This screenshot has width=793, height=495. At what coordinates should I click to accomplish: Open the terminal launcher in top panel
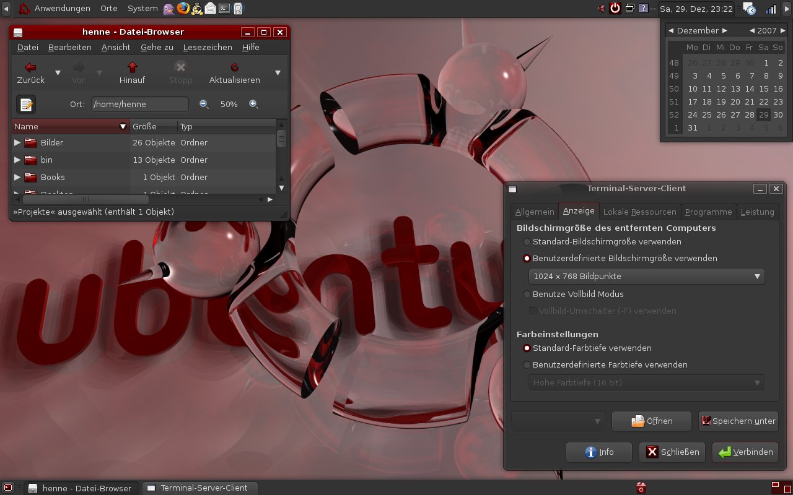tap(224, 9)
